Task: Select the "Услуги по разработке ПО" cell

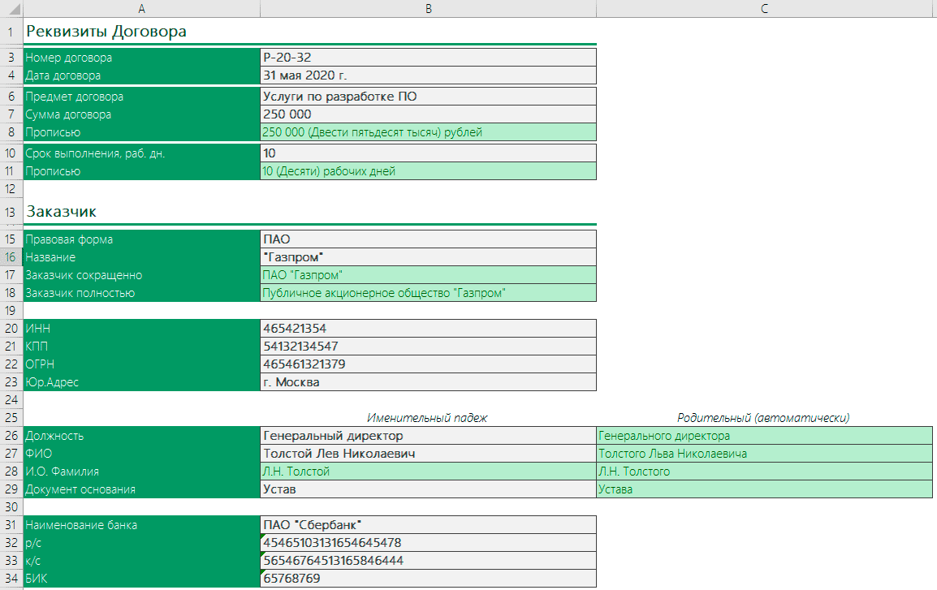Action: (x=428, y=97)
